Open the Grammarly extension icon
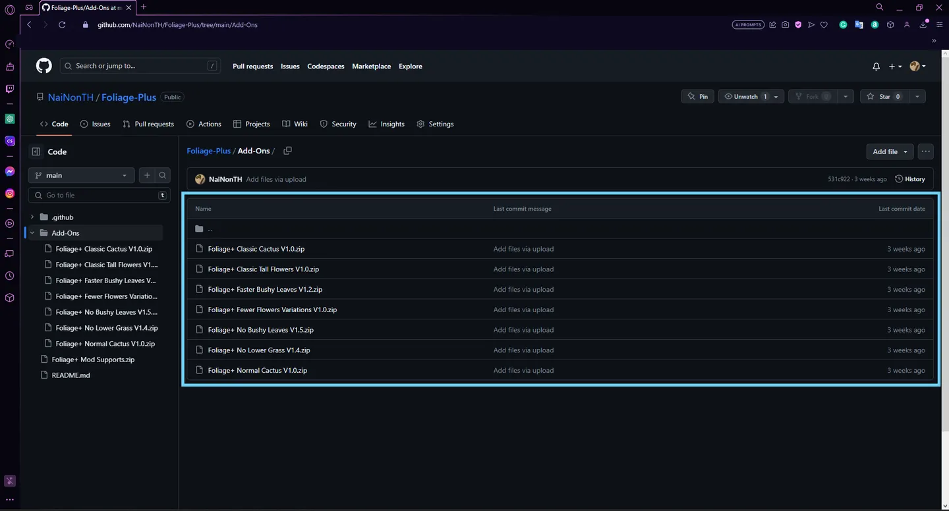This screenshot has width=949, height=511. 843,25
